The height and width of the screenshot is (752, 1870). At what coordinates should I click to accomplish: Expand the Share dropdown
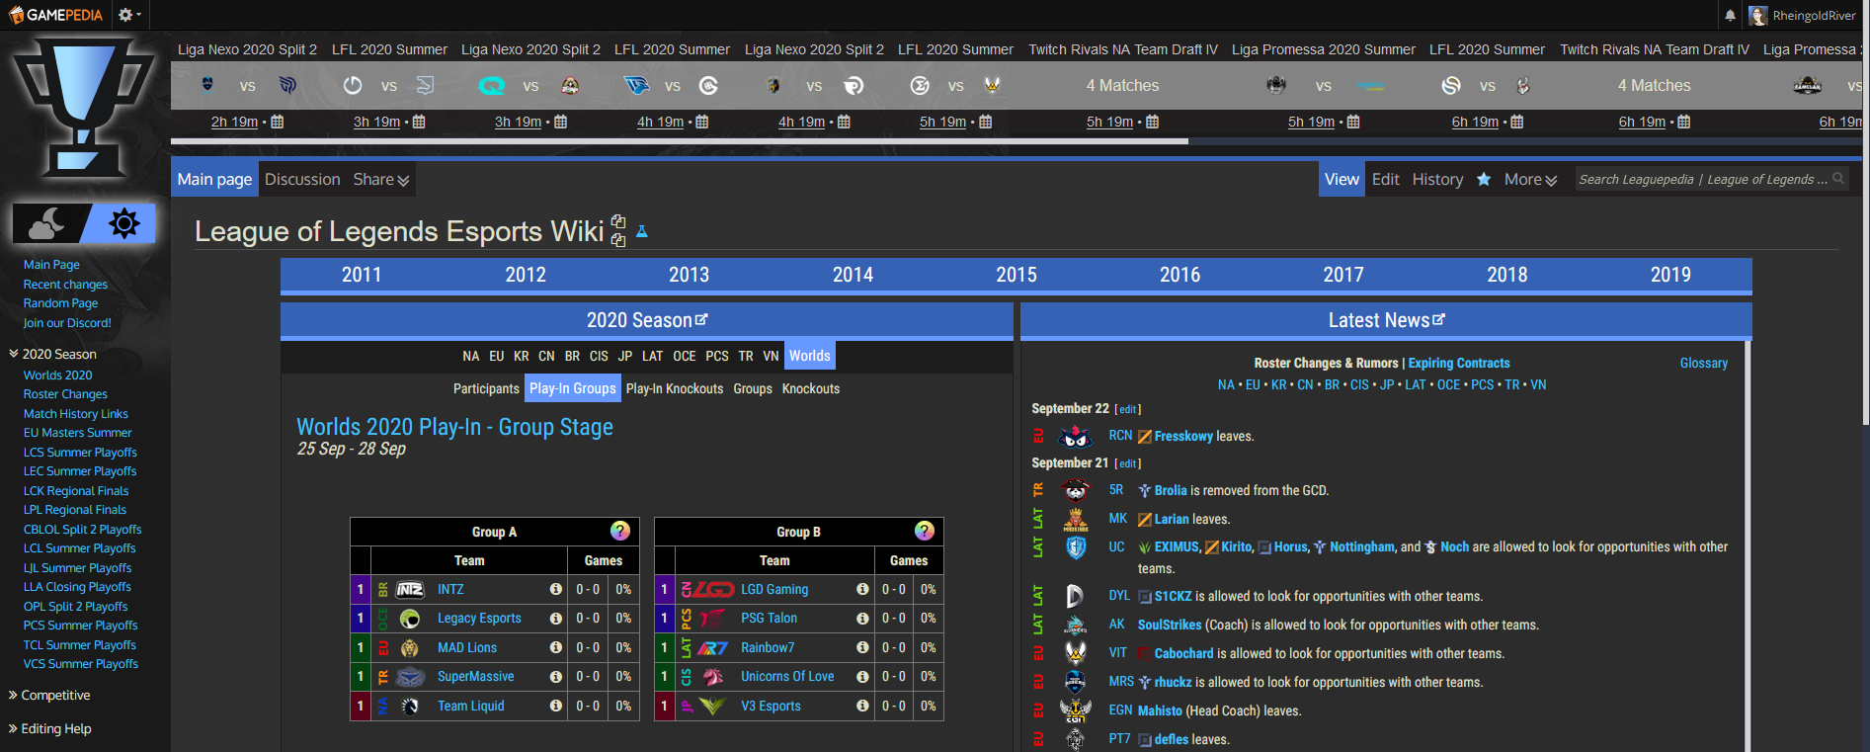(381, 179)
